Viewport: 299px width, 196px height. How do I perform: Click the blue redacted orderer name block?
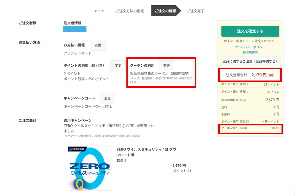[x=75, y=29]
